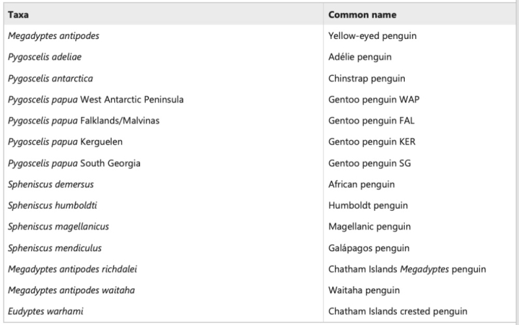519x325 pixels.
Task: Click Pygoscelis papua West Antarctic Peninsula
Action: coord(96,99)
